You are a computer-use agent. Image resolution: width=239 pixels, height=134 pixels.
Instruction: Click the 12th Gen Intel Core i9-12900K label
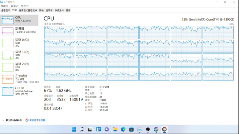point(208,20)
